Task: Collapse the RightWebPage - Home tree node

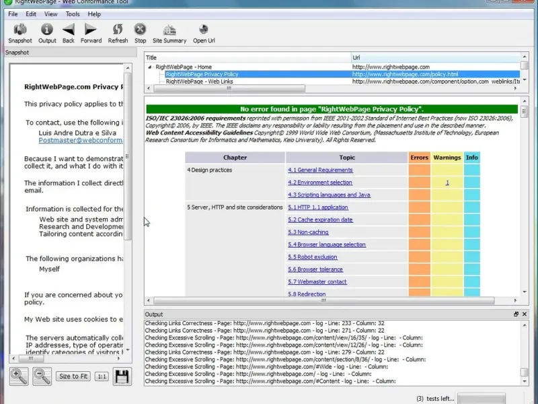Action: 149,67
